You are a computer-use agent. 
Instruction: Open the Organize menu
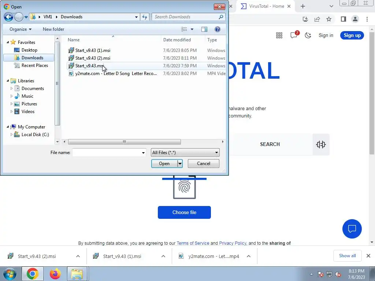coord(21,29)
